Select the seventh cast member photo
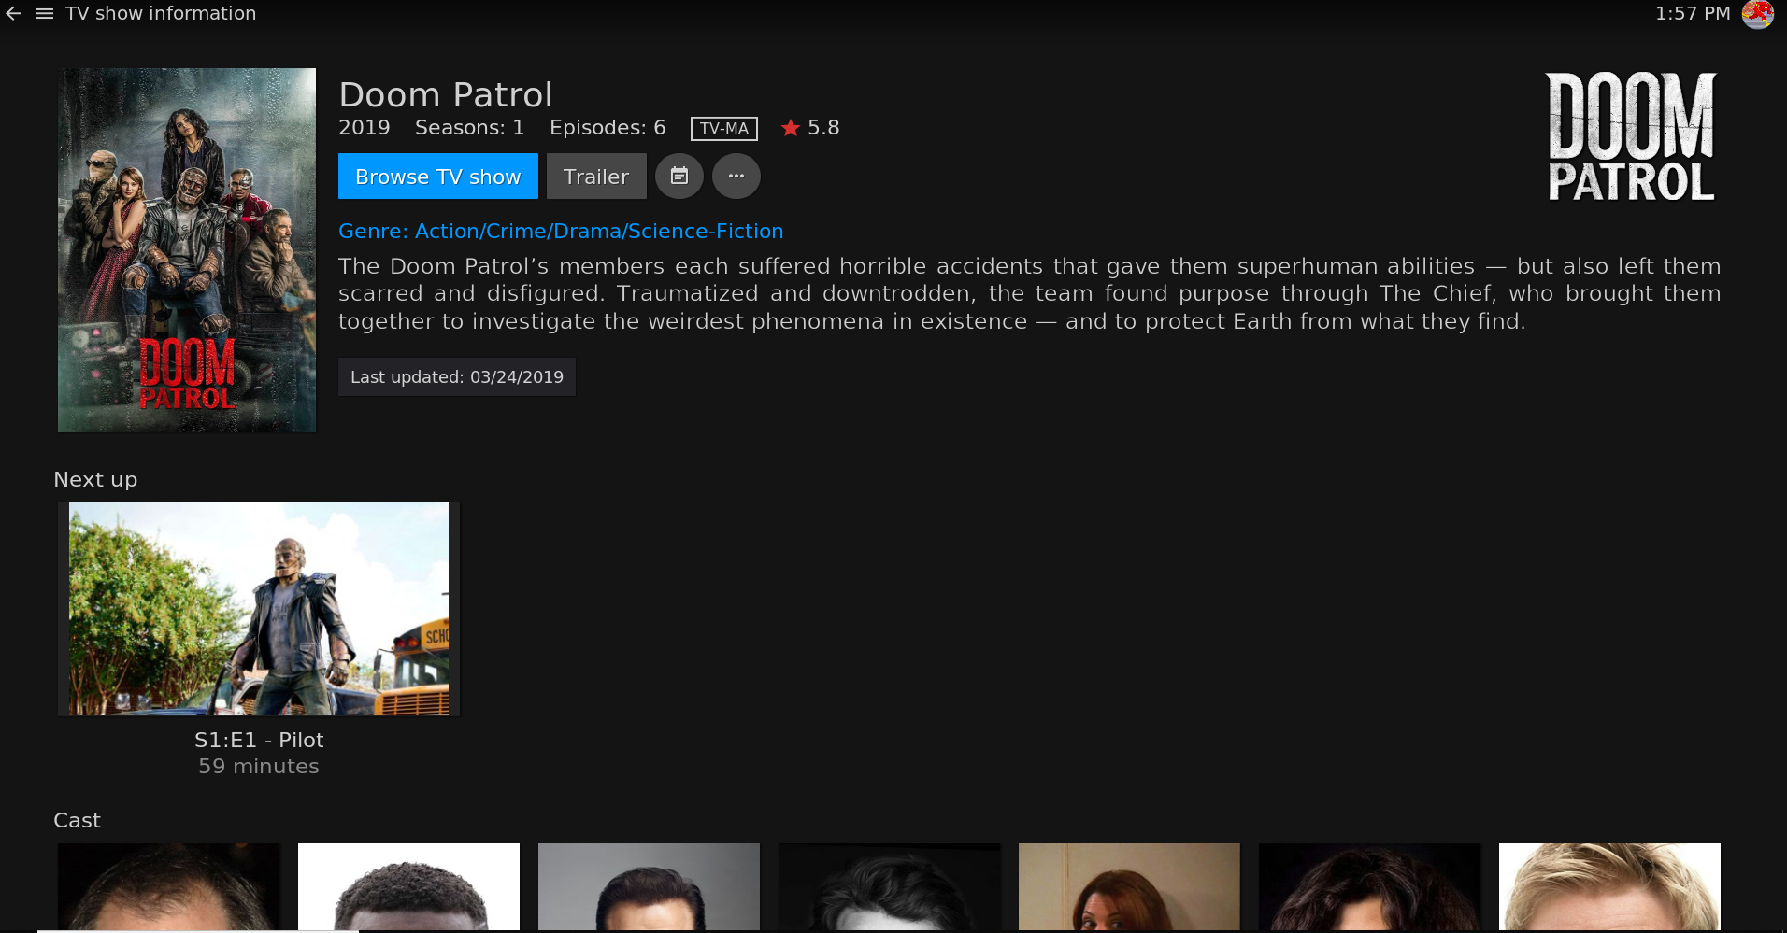Screen dimensions: 1787x933 coord(1609,886)
